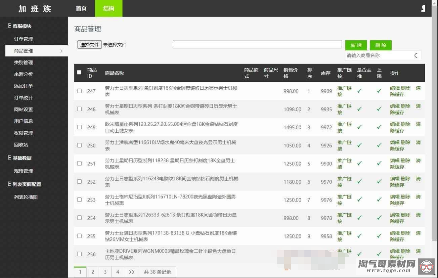
Task: Click 删除 link in product 250 row
Action: (406, 142)
